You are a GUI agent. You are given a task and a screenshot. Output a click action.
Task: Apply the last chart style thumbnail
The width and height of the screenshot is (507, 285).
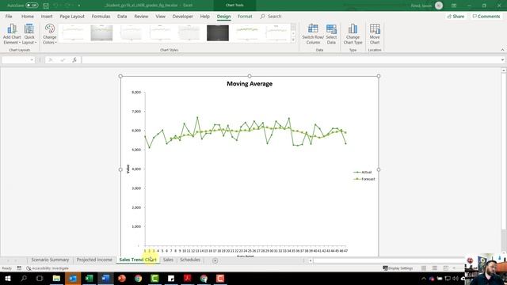tap(276, 33)
